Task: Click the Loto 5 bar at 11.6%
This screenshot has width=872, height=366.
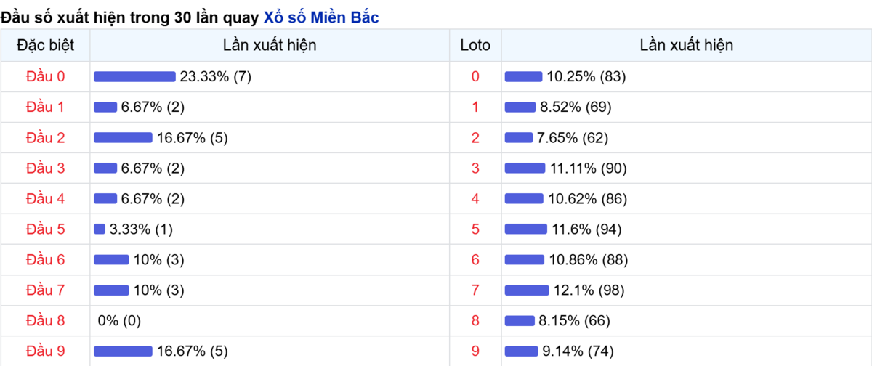Action: click(525, 229)
